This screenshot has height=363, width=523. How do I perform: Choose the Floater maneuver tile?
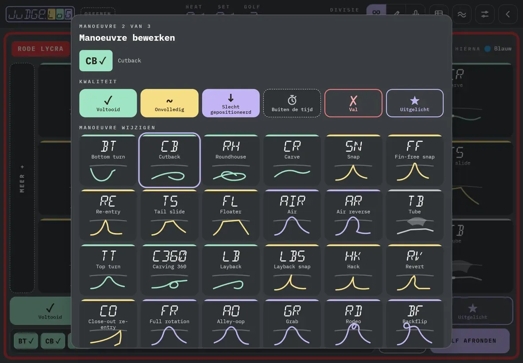pyautogui.click(x=230, y=215)
